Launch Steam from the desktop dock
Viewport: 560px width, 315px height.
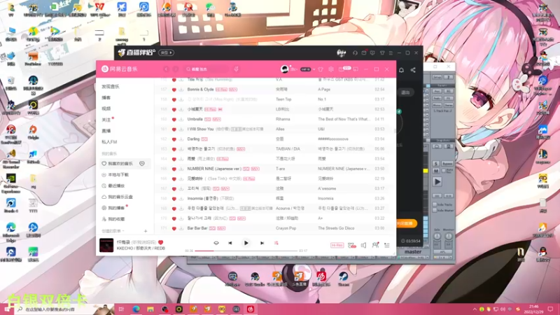(343, 278)
